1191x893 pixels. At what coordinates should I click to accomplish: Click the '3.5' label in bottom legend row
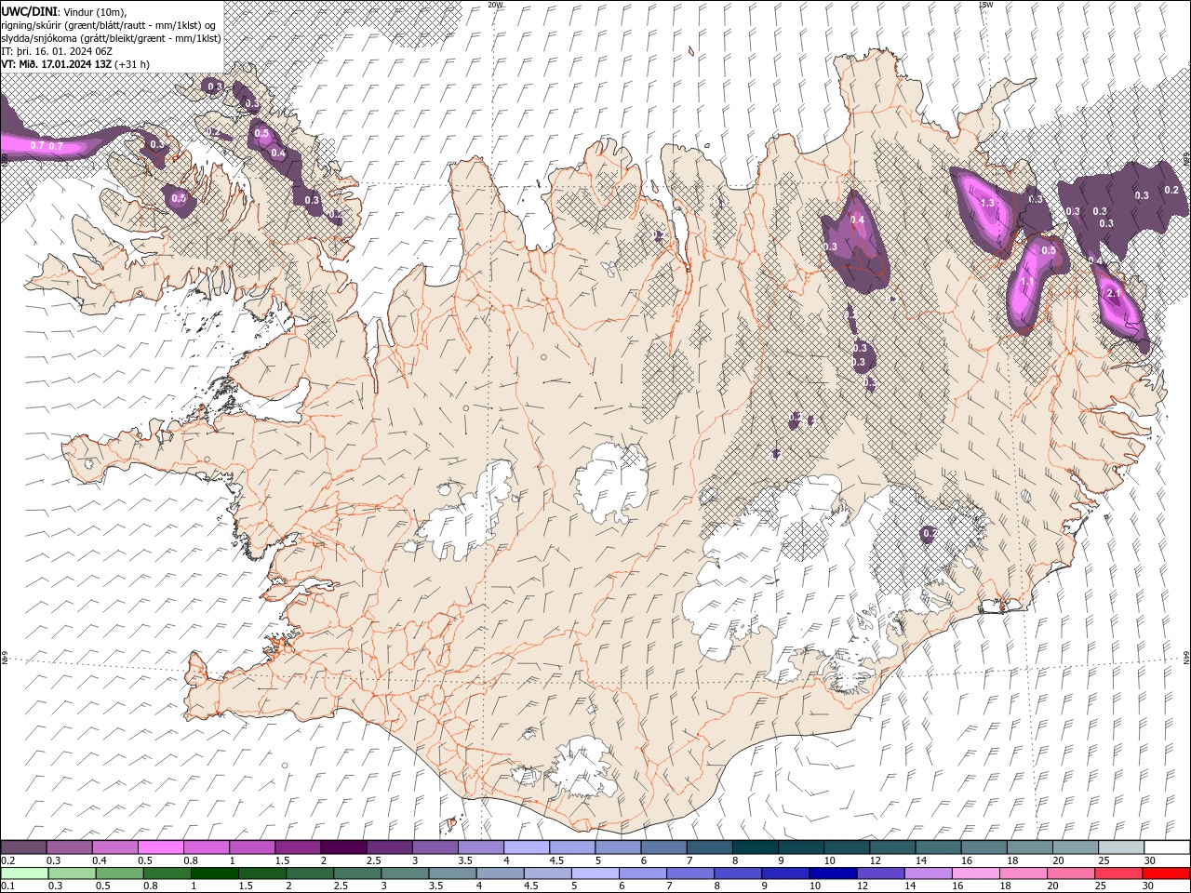click(437, 886)
